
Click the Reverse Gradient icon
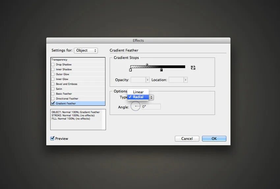click(193, 67)
